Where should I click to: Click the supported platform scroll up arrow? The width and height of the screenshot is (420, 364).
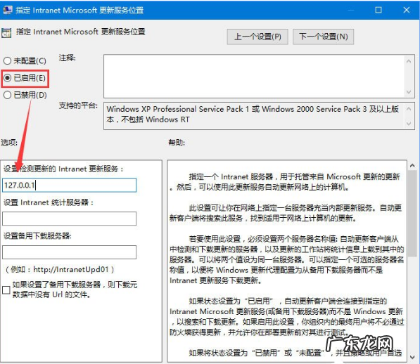[x=409, y=109]
